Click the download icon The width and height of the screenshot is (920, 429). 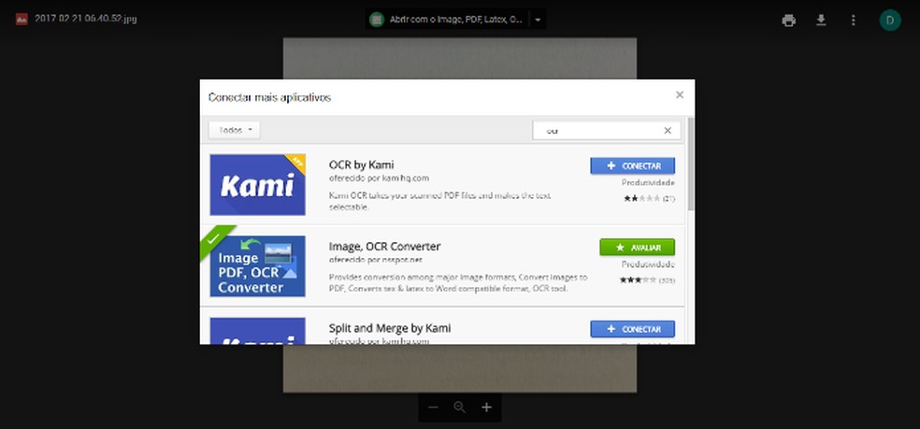coord(821,21)
